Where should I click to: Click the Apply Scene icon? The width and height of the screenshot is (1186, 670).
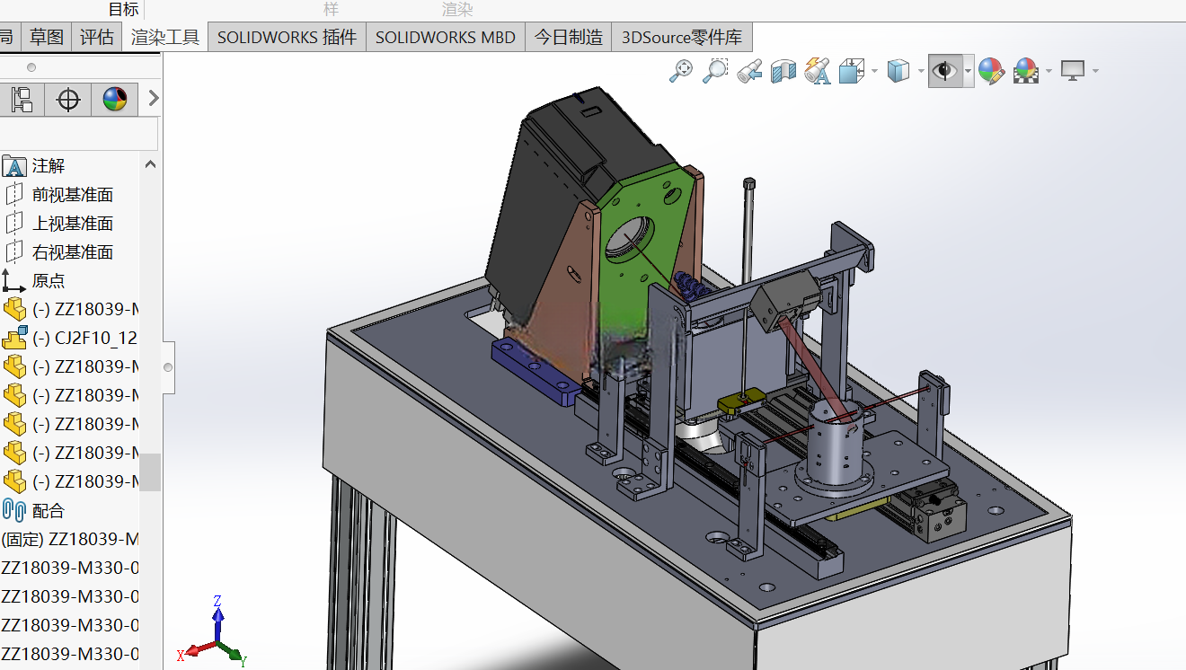1025,70
